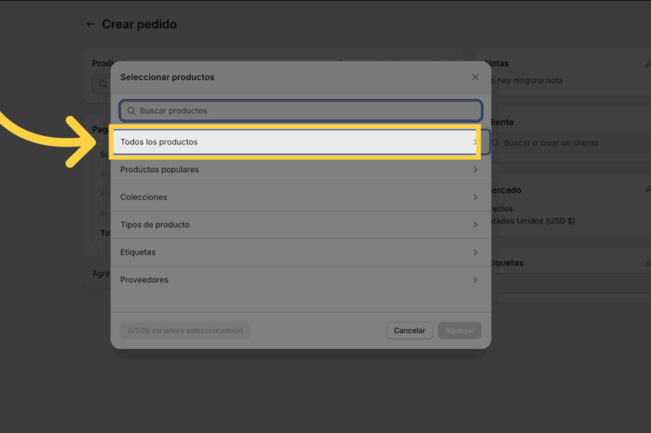Click the back arrow beside Crear pedido
The image size is (651, 433).
coord(90,24)
